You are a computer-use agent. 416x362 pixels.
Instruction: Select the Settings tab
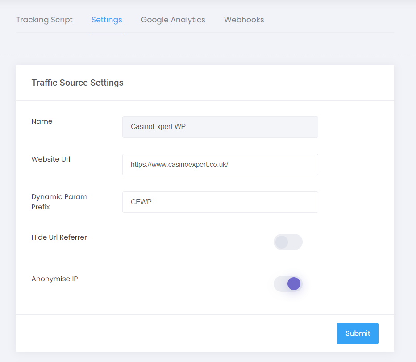pos(107,20)
